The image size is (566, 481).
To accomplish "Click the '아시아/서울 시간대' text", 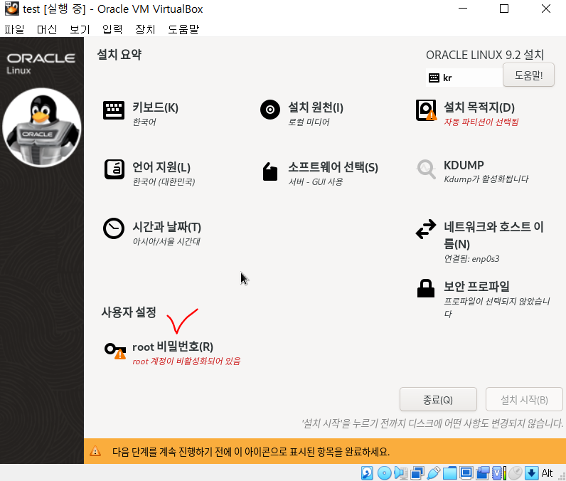I will tap(166, 241).
